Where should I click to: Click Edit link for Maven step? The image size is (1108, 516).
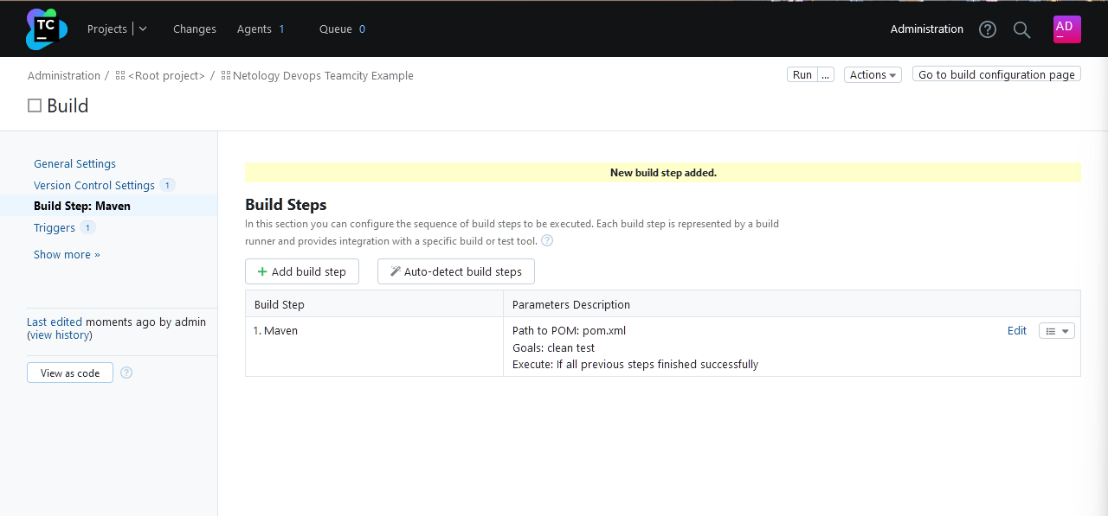[x=1016, y=331]
